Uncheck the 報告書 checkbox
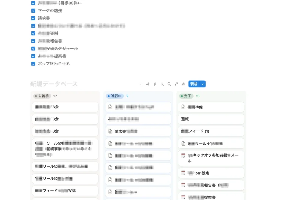 [x=33, y=41]
